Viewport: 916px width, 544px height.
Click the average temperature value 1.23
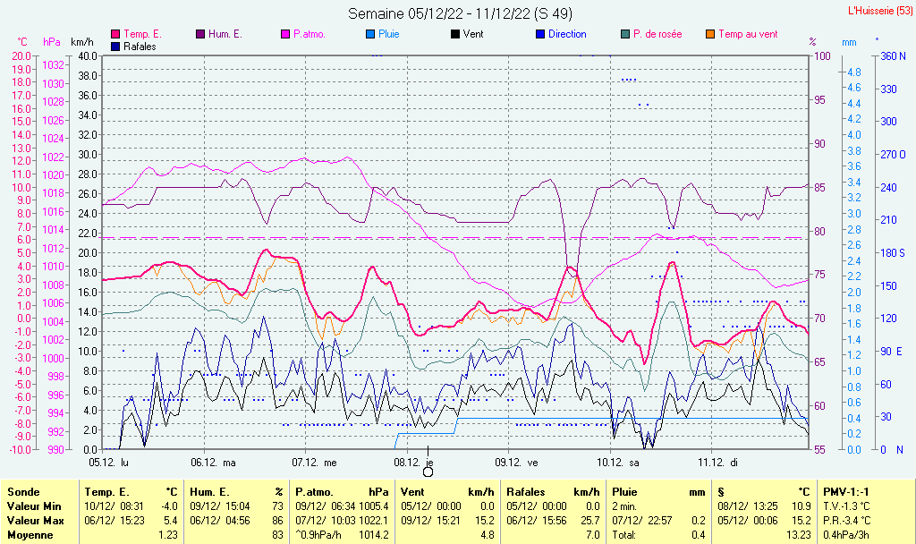pyautogui.click(x=168, y=535)
